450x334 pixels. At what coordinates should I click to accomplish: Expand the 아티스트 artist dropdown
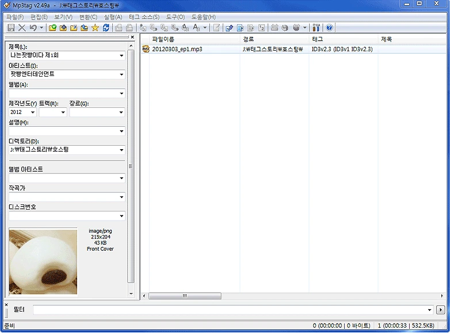[121, 74]
